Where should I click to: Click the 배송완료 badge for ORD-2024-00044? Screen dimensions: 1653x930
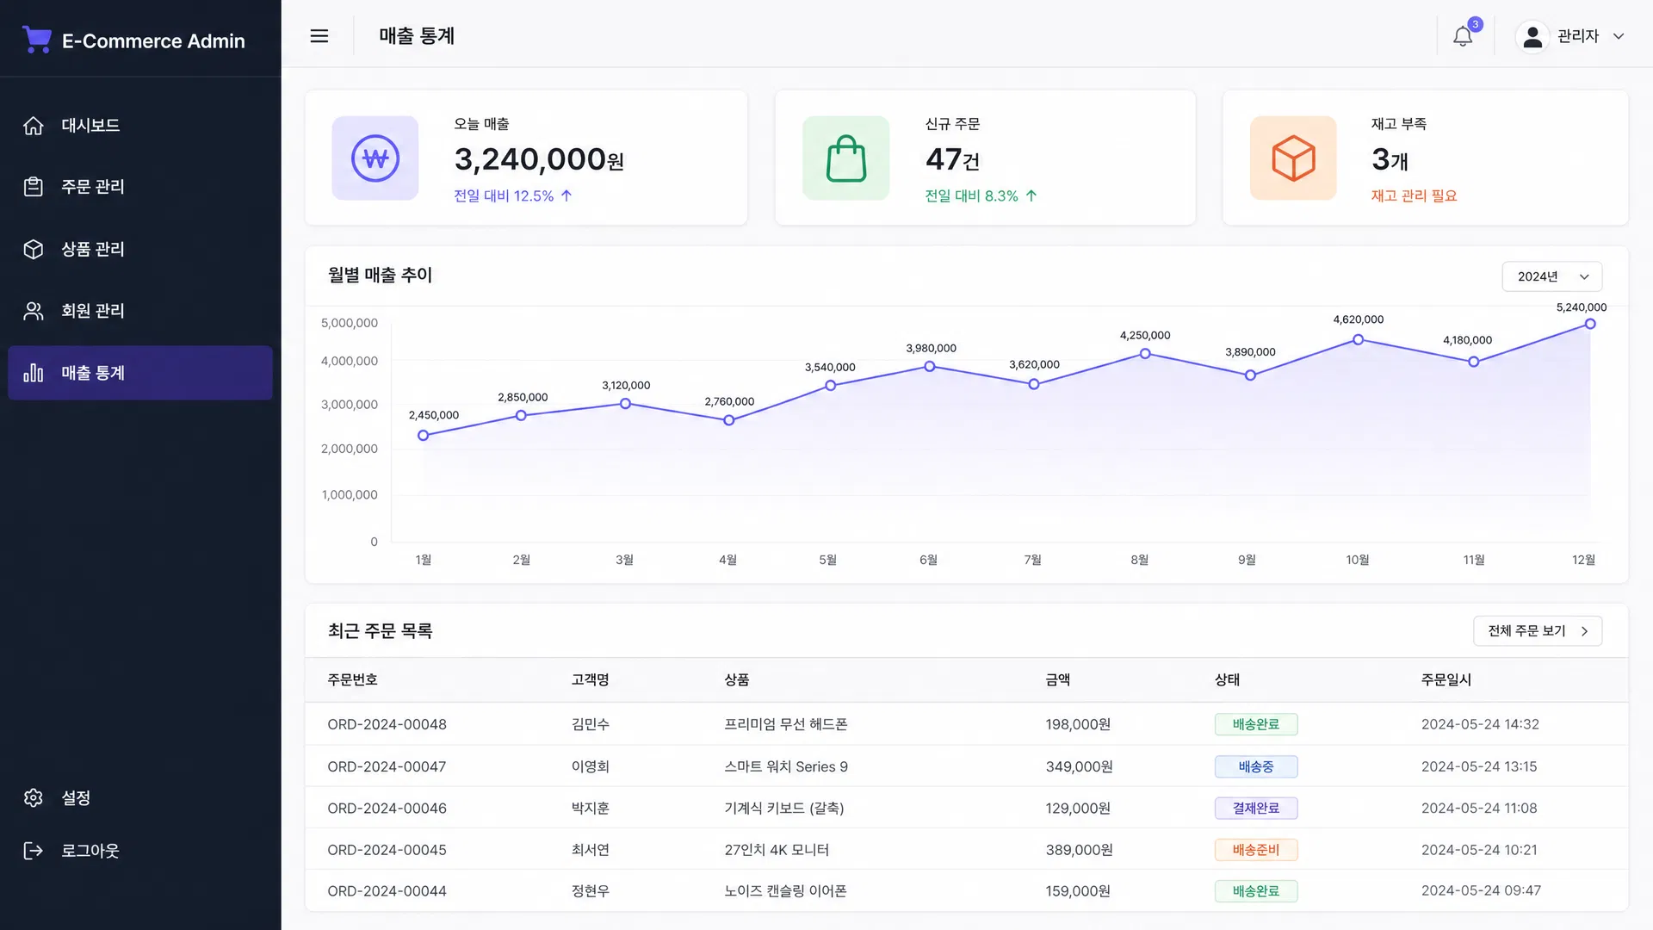[x=1256, y=891]
